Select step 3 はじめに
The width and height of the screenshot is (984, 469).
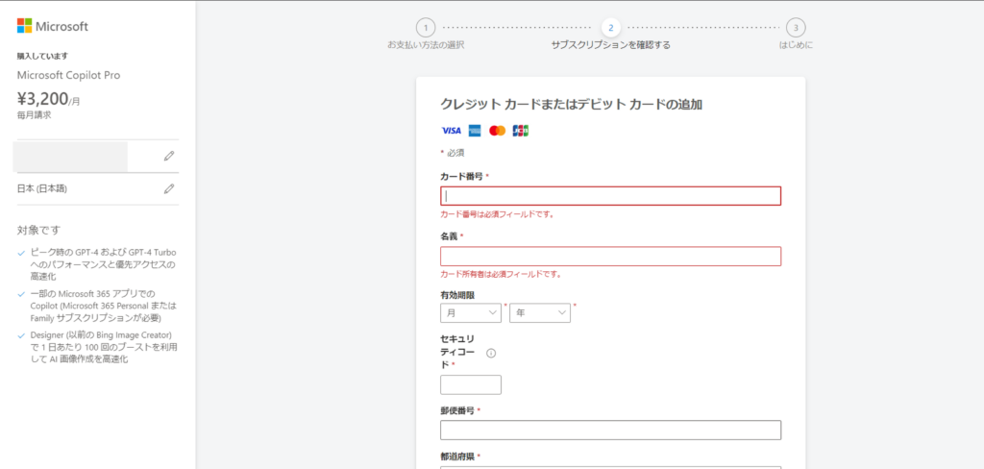(796, 35)
